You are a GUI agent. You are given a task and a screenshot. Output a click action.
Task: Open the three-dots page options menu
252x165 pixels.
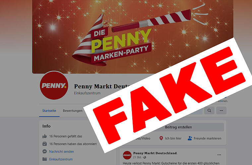[x=221, y=111]
